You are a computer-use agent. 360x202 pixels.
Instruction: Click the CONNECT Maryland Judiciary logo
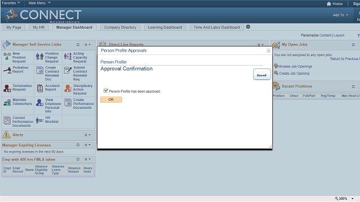[42, 15]
